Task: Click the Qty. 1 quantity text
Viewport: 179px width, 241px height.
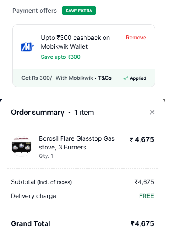Action: pos(46,156)
